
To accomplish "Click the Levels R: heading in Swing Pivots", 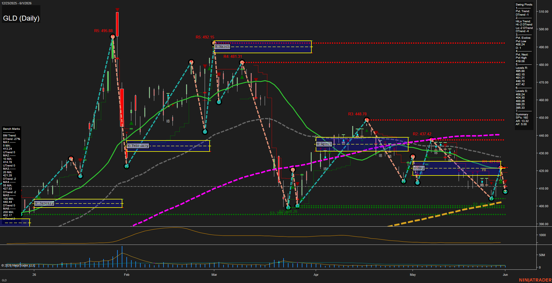I will [x=522, y=68].
